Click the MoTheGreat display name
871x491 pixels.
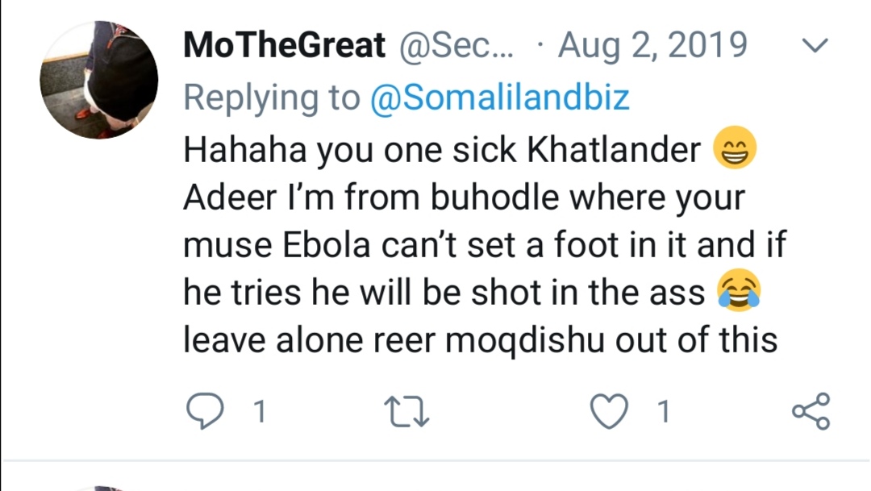click(x=285, y=45)
